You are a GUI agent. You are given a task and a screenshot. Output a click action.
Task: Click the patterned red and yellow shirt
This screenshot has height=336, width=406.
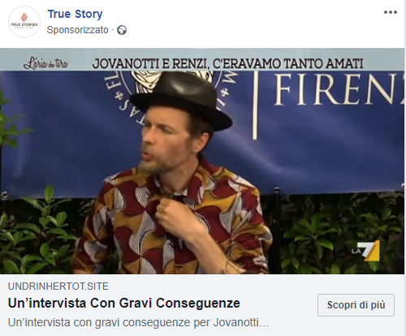(x=173, y=225)
